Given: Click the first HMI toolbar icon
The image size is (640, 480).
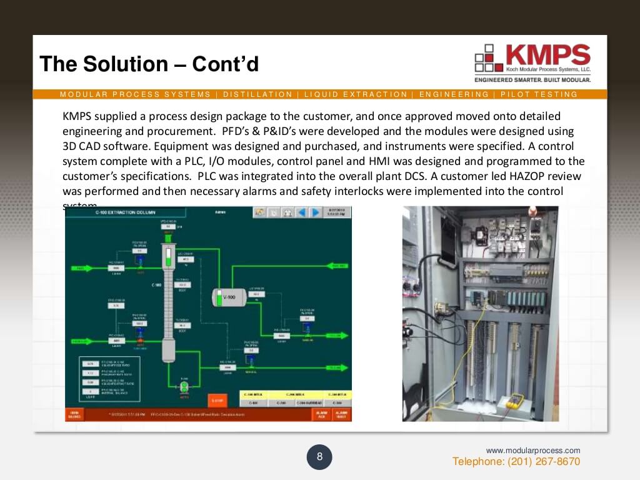Looking at the screenshot, I should 260,212.
